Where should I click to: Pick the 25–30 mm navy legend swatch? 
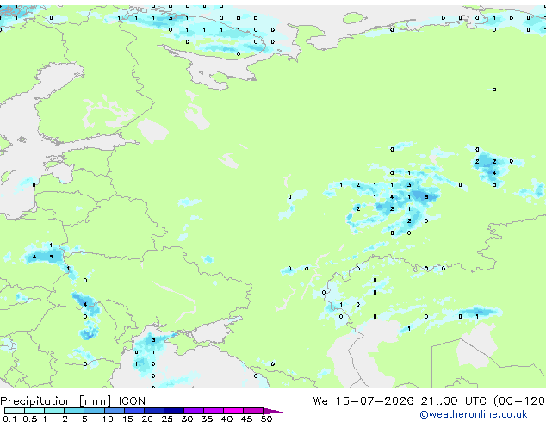click(174, 411)
